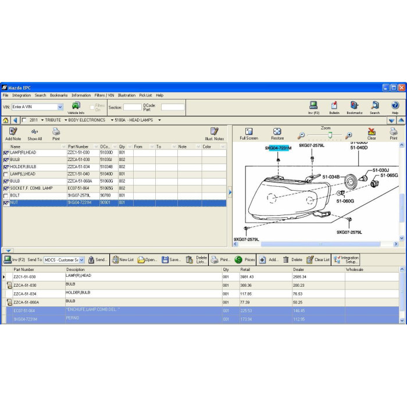Open the Illustration menu
Screen dimensions: 407x407
(127, 95)
